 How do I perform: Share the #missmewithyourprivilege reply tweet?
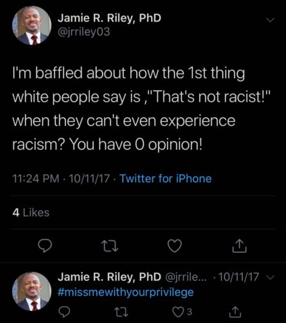click(x=235, y=312)
